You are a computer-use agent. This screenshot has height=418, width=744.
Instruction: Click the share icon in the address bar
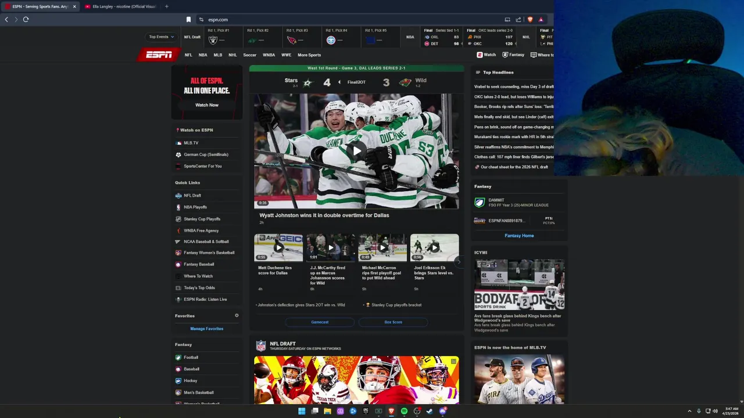click(518, 19)
